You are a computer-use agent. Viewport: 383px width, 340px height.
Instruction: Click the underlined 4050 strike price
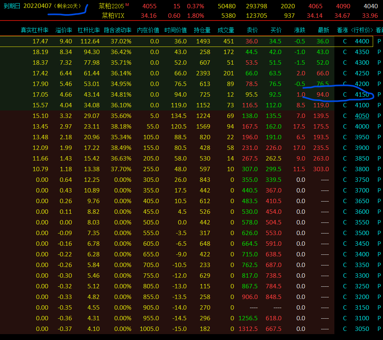[362, 116]
